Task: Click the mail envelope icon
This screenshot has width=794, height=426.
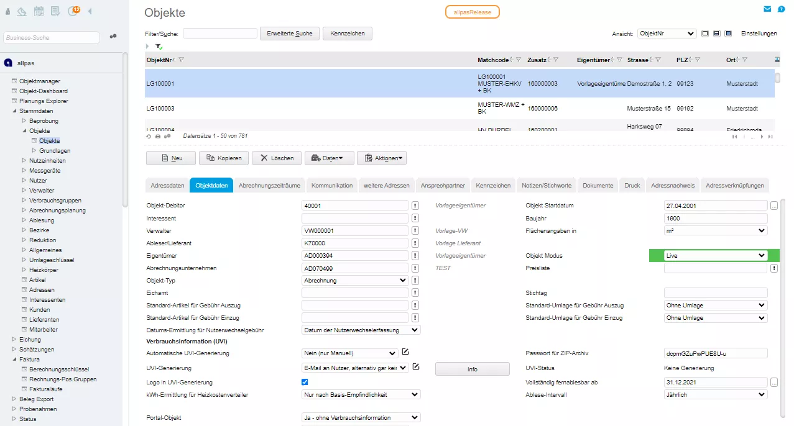Action: tap(767, 9)
